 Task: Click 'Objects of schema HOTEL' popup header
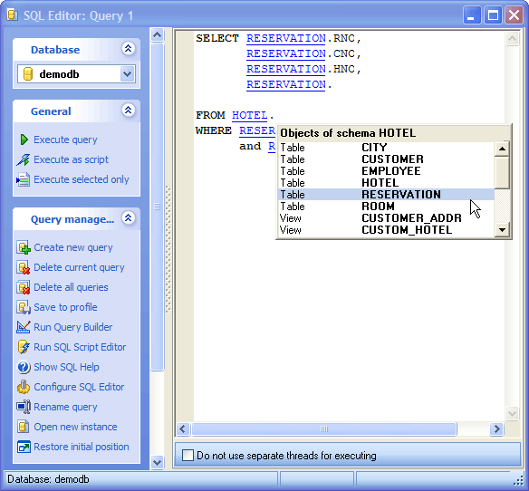click(x=348, y=133)
